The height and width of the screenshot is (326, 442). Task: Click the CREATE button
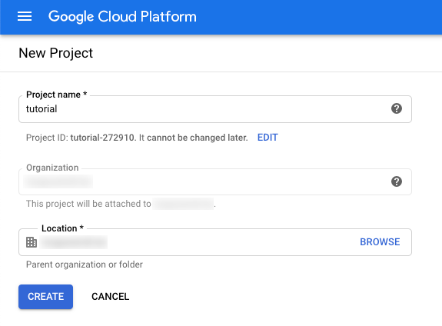coord(45,297)
